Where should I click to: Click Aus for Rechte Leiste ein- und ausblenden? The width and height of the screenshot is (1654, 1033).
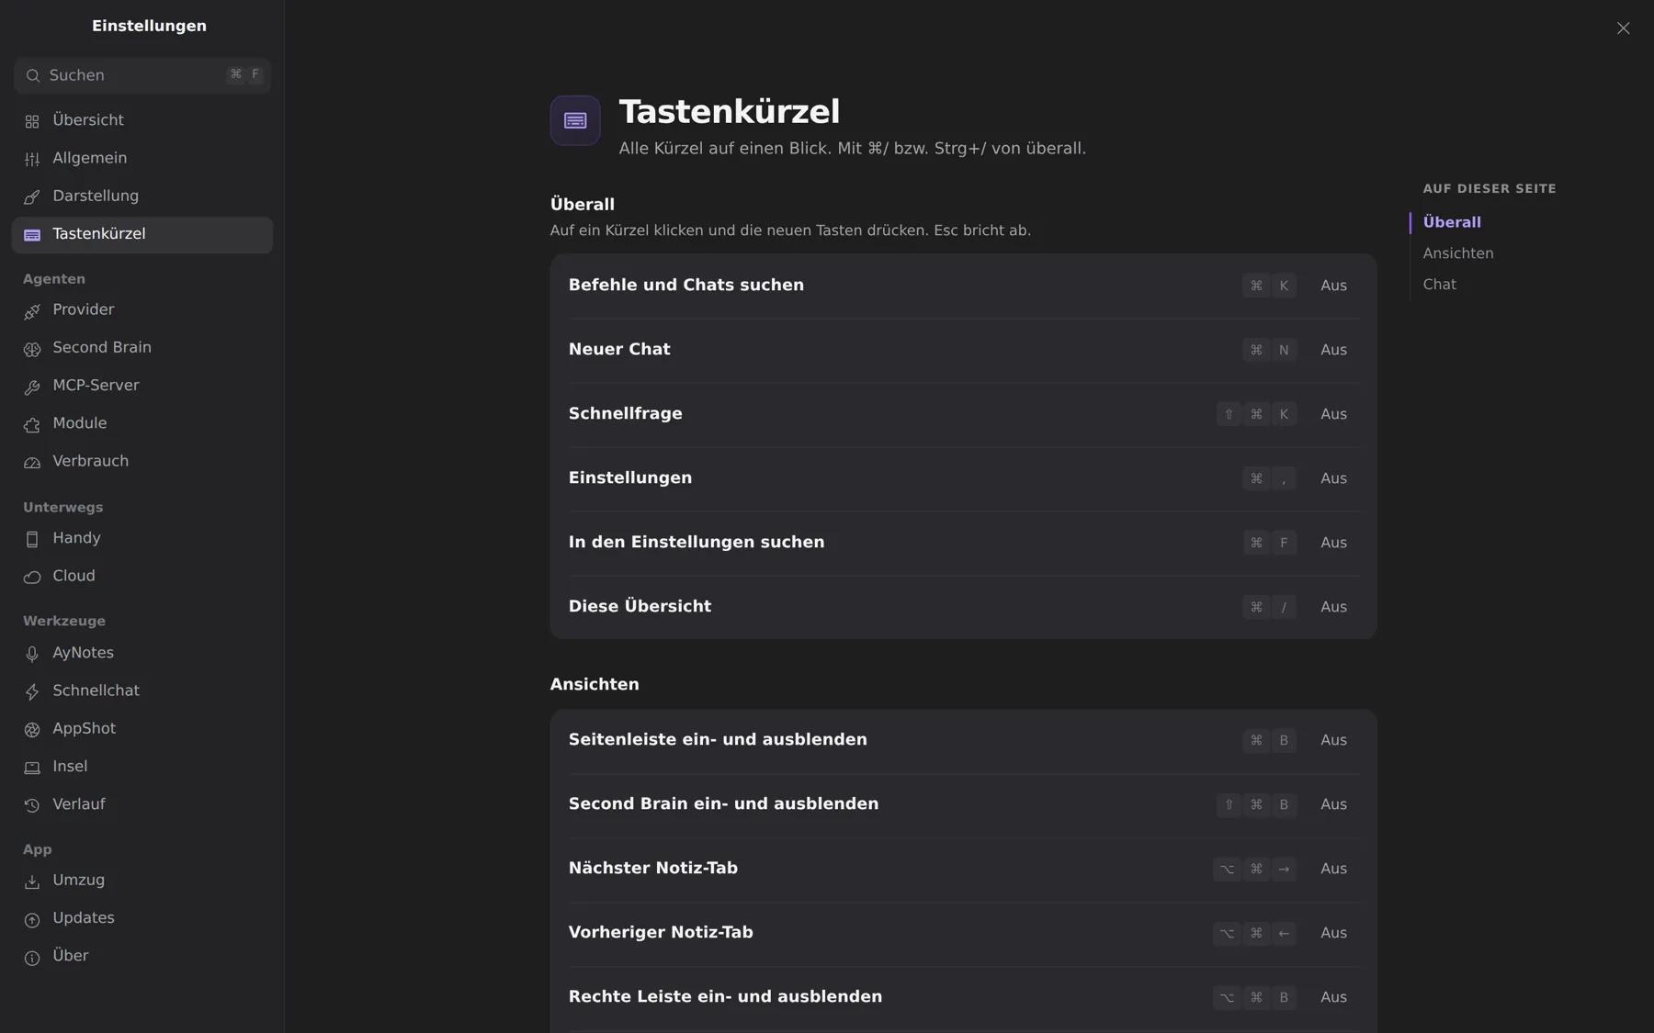coord(1333,997)
